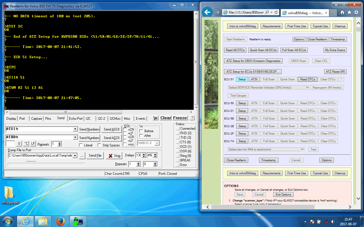Image resolution: width=364 pixels, height=227 pixels.
Task: Open IE address bar search dropdown
Action: click(x=271, y=12)
